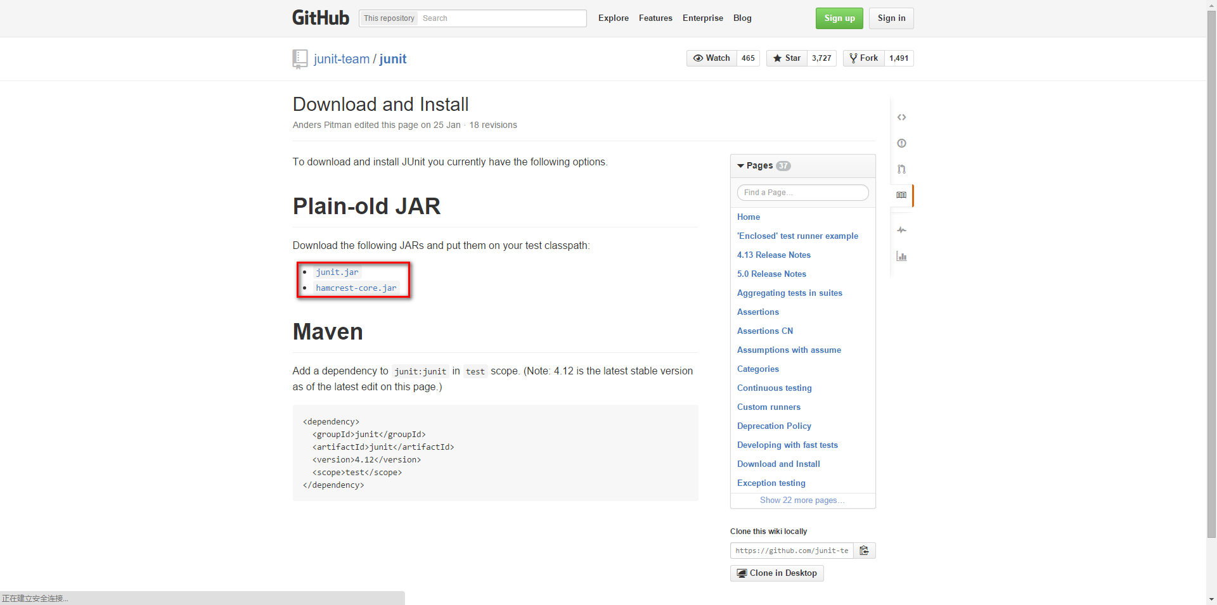Open the Pulse icon in right sidebar
1217x605 pixels.
pos(901,230)
